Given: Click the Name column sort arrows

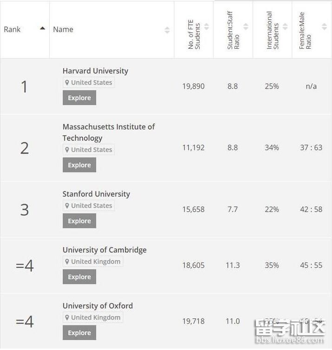Looking at the screenshot, I should tap(167, 30).
